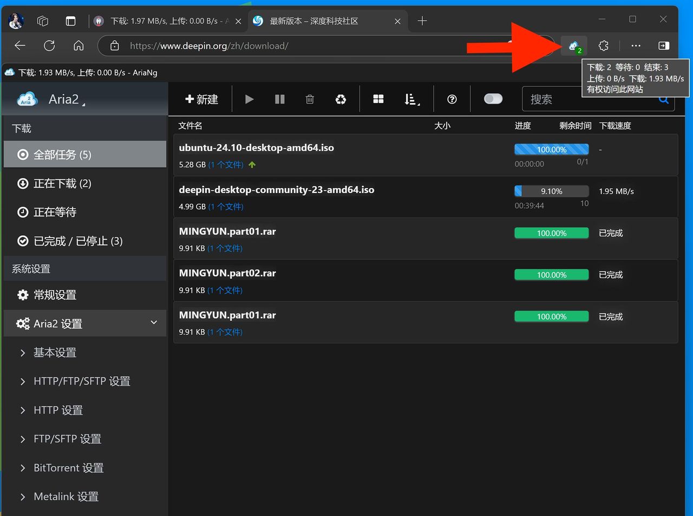
Task: Open the workspaces icon in title bar
Action: [43, 21]
